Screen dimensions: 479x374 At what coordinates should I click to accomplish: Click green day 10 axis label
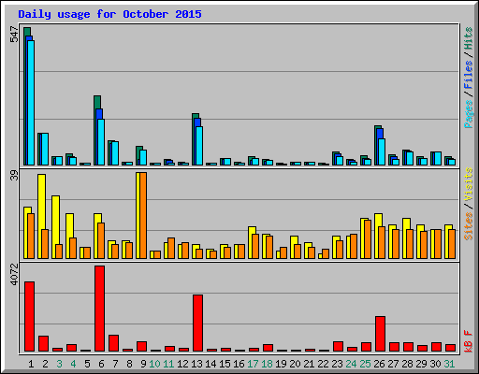click(154, 364)
